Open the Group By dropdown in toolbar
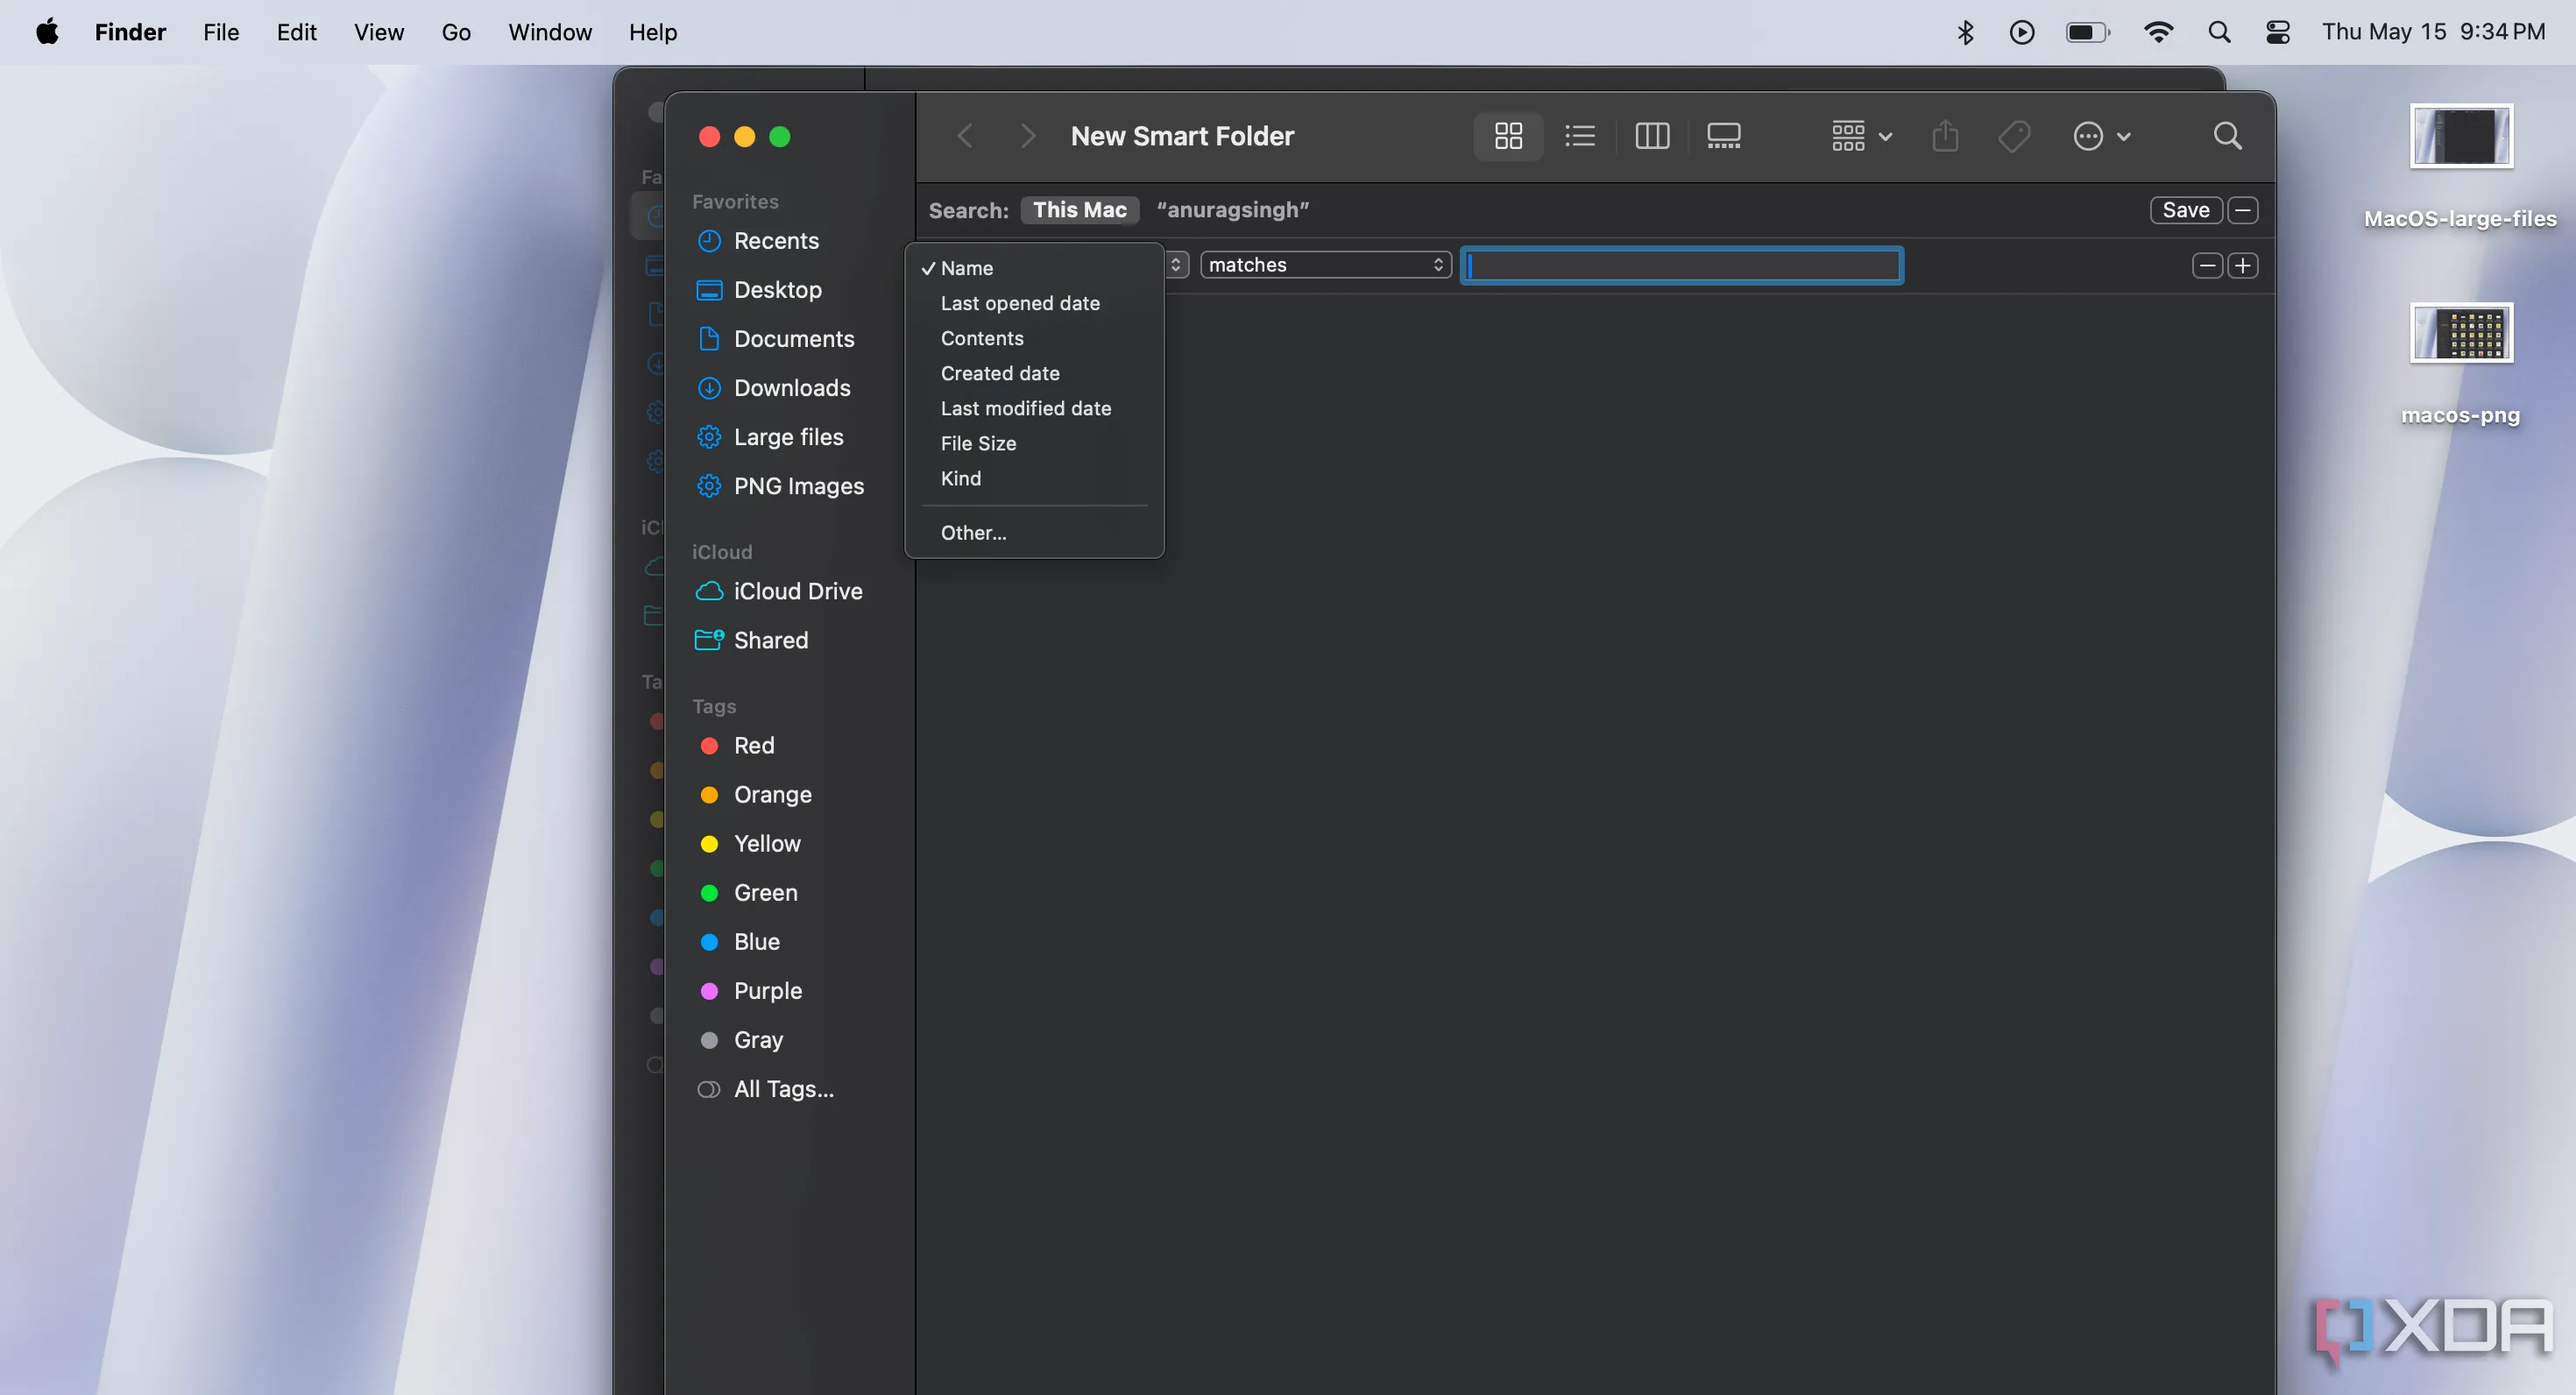The width and height of the screenshot is (2576, 1395). click(x=1861, y=136)
